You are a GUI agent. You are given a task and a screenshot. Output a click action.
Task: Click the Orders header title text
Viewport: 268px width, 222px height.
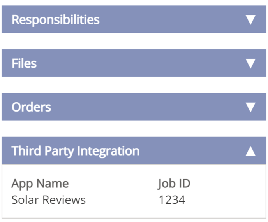coord(31,107)
